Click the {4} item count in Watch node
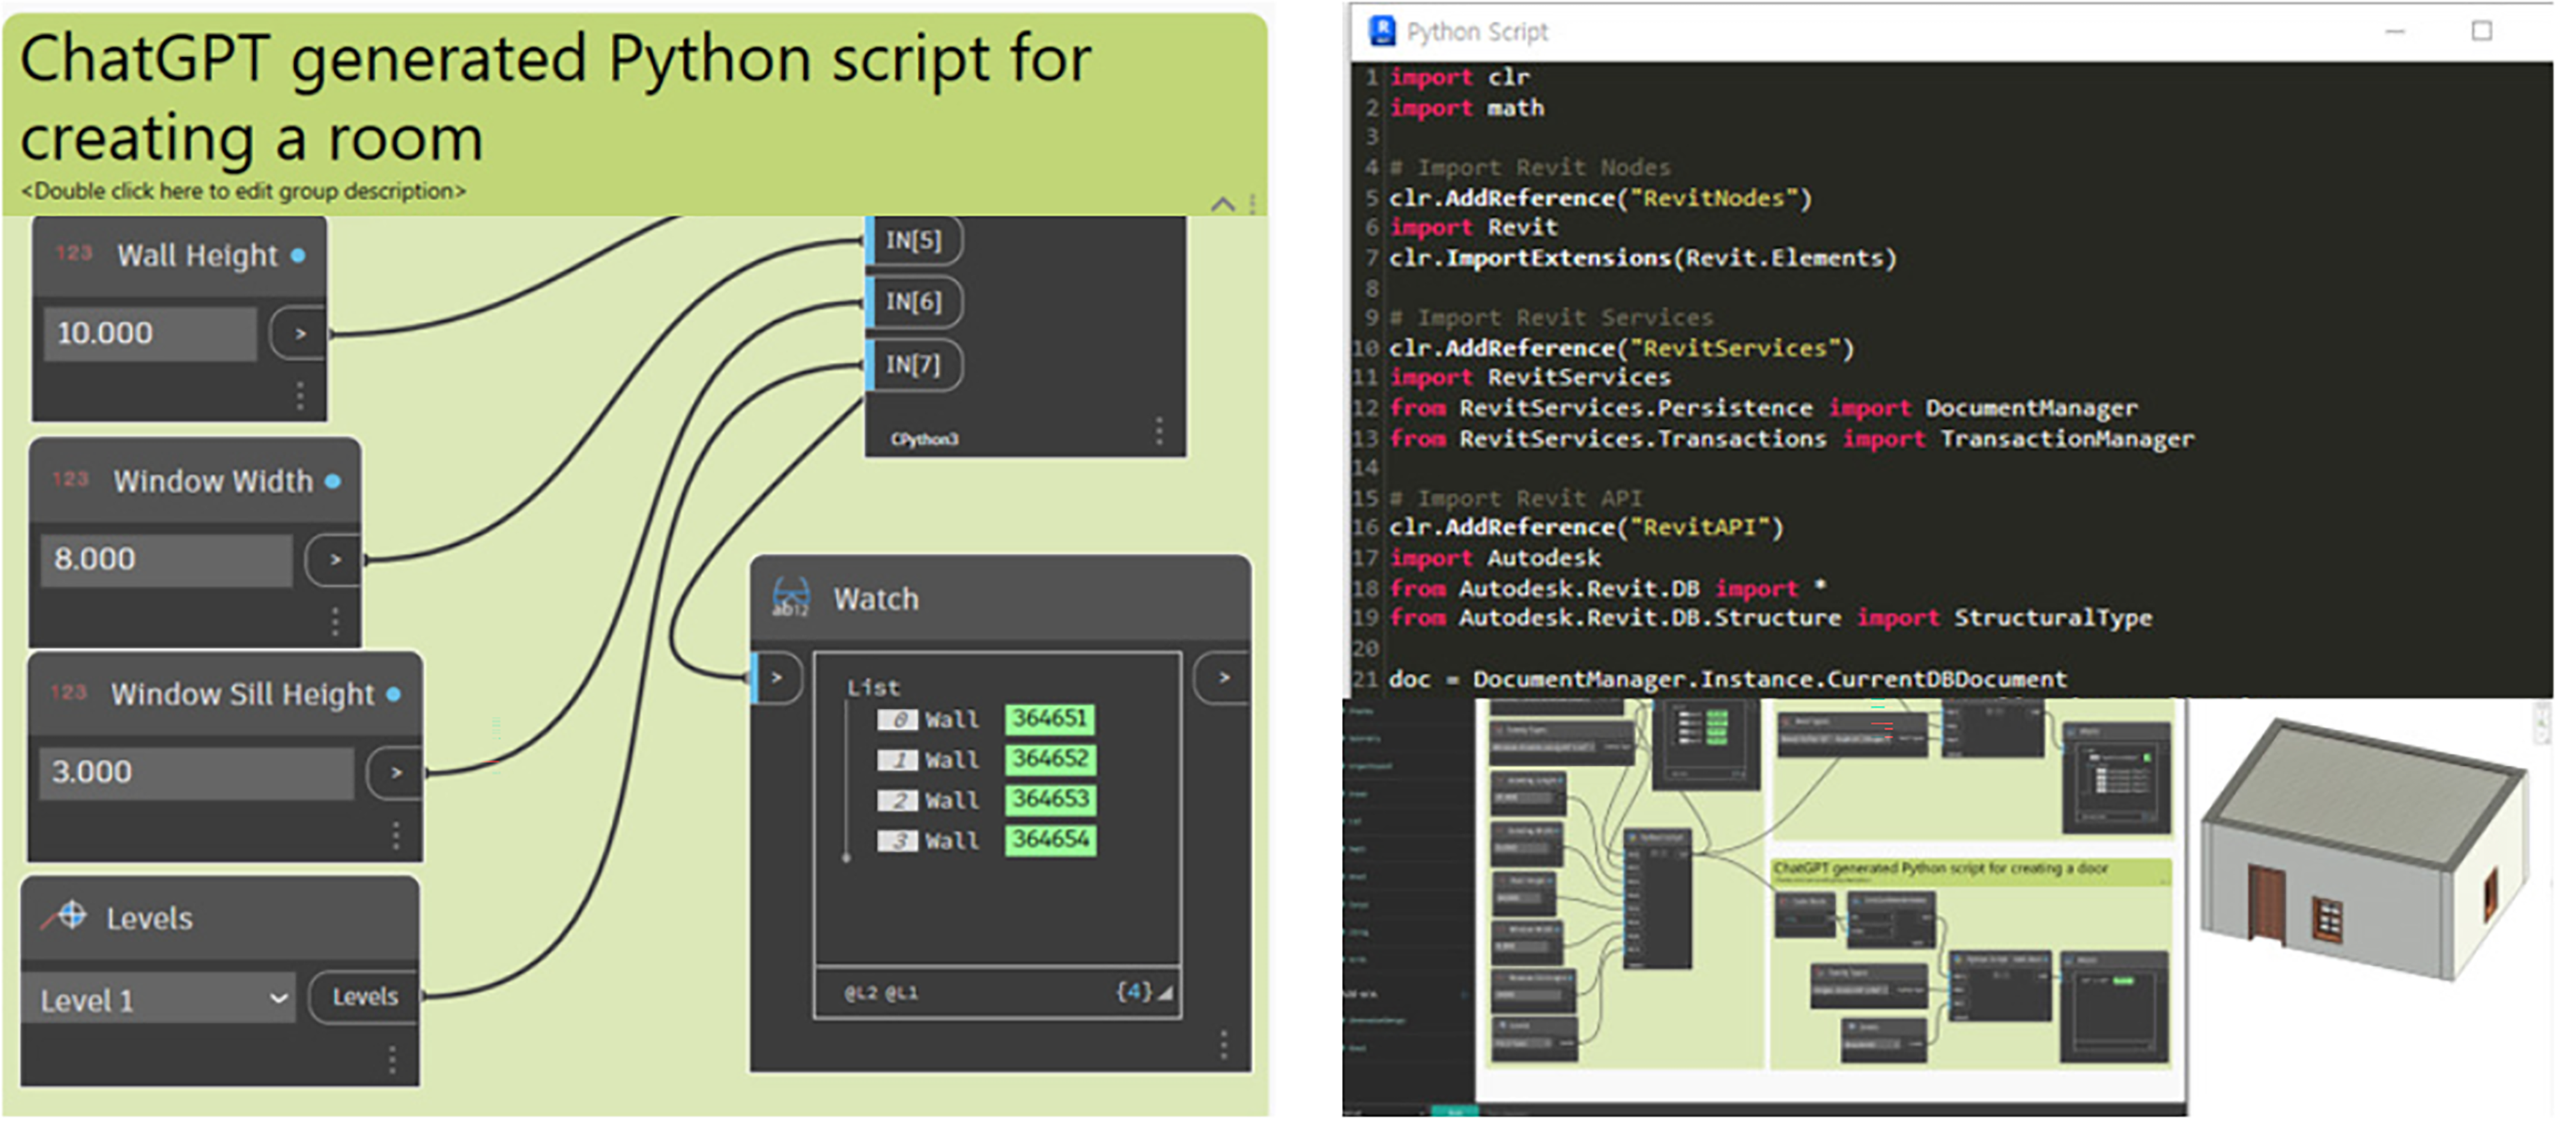Screen dimensions: 2558x1121 point(1133,991)
